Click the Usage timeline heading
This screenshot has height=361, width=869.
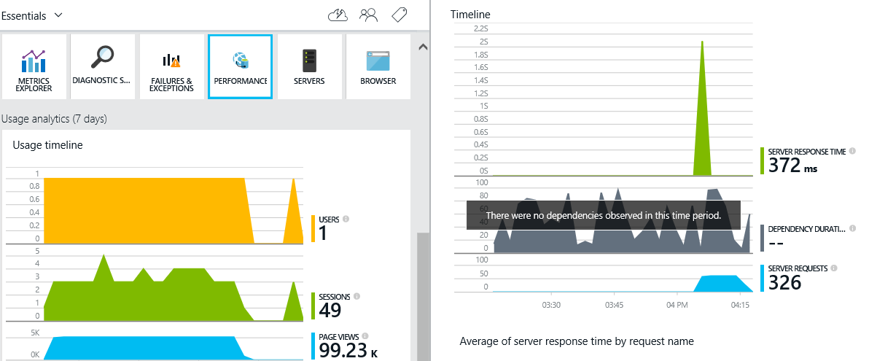pos(47,145)
